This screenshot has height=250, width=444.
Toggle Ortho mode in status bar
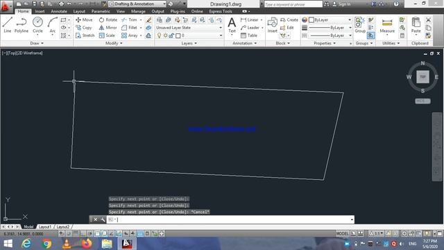coord(83,233)
